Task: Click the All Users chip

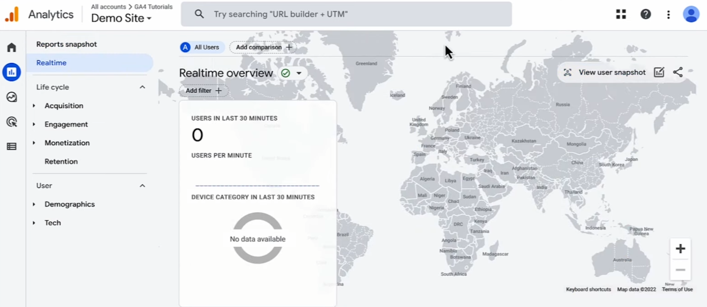Action: coord(202,47)
